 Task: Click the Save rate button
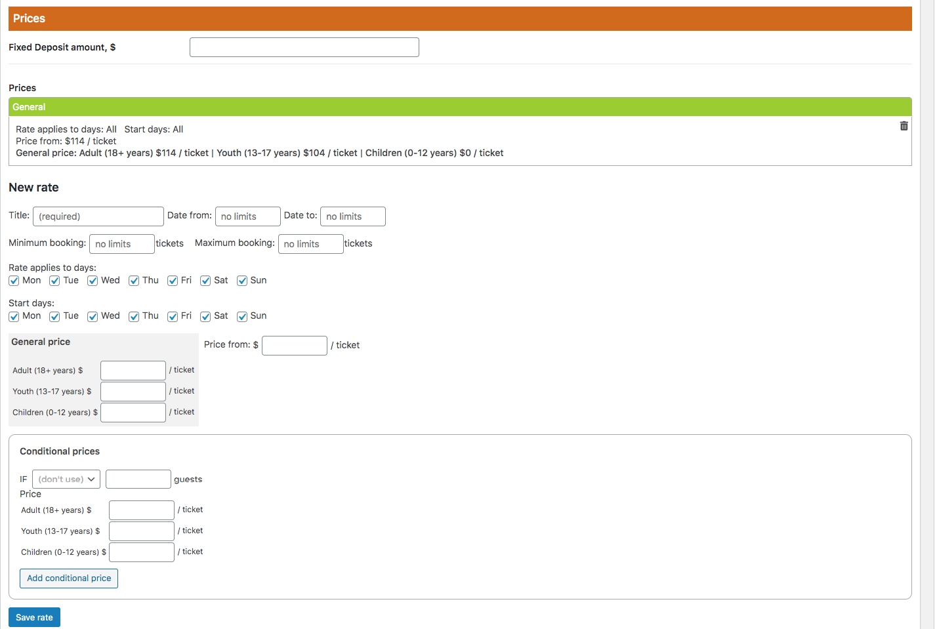click(34, 617)
